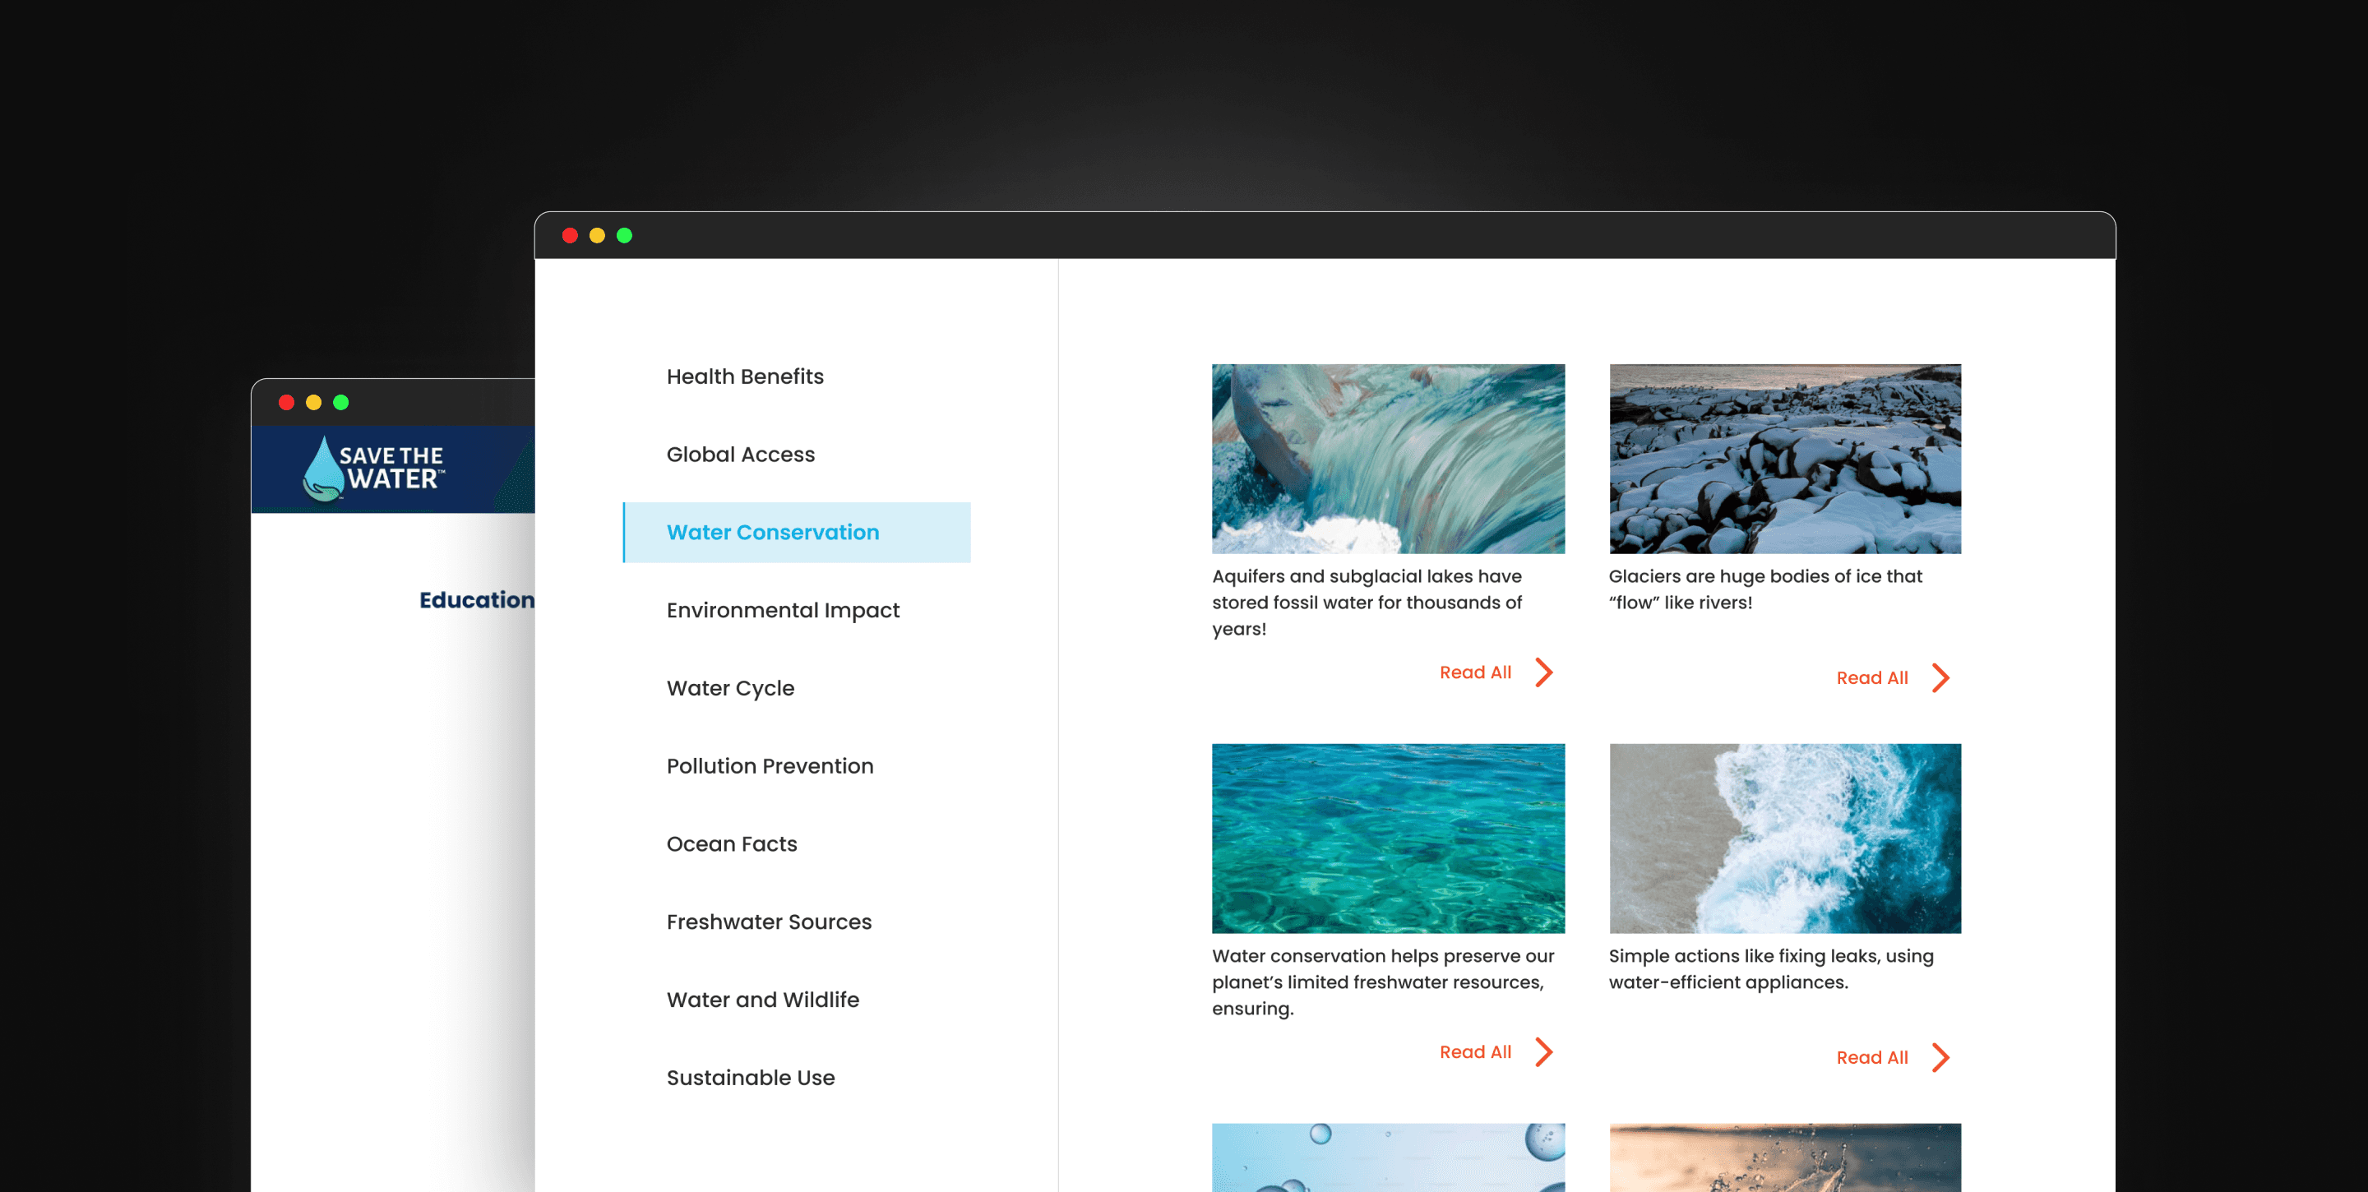The height and width of the screenshot is (1192, 2368).
Task: Open Freshwater Sources category
Action: coord(769,922)
